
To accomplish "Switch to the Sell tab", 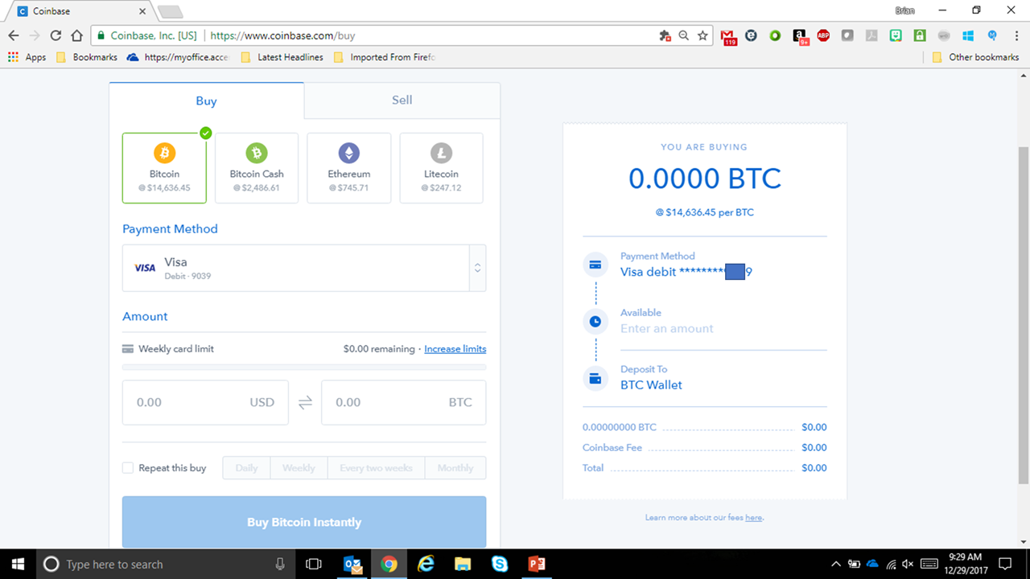I will (402, 100).
